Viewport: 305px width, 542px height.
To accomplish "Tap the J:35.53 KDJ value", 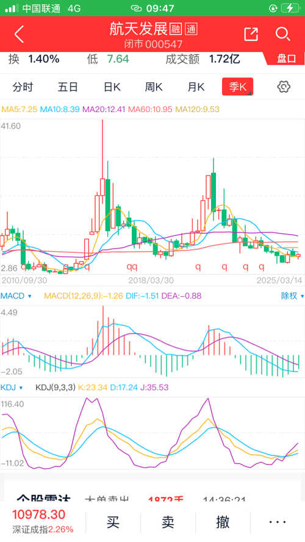I will [x=154, y=388].
